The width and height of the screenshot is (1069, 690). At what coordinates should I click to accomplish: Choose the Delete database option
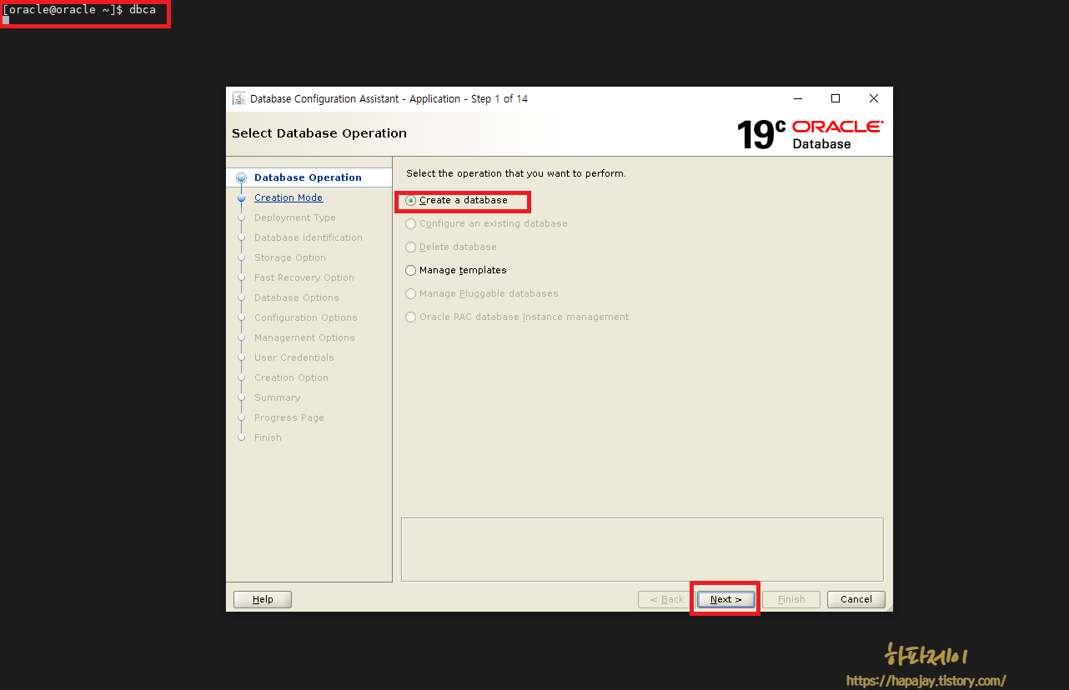point(451,247)
